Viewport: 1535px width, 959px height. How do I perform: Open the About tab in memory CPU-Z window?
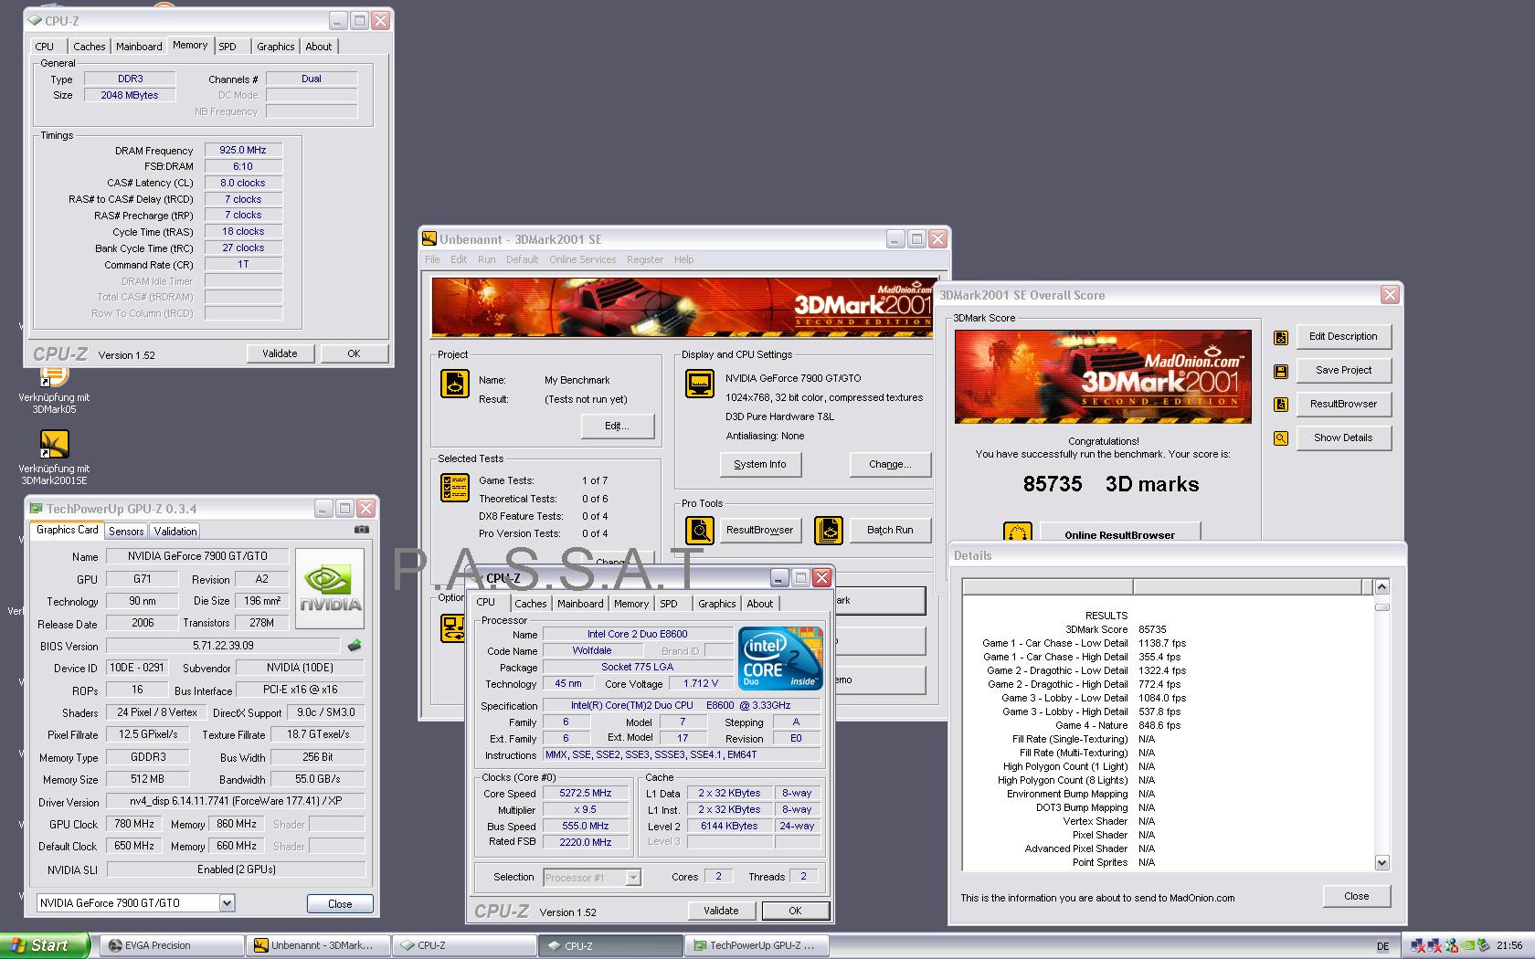[319, 47]
